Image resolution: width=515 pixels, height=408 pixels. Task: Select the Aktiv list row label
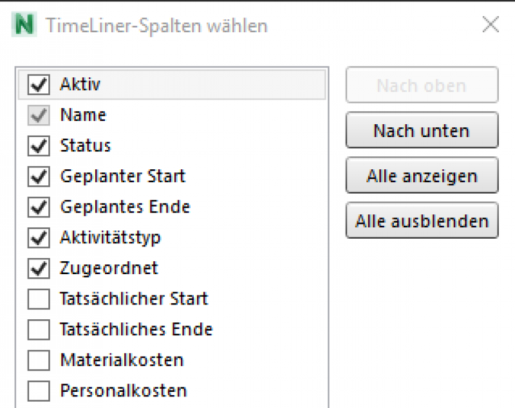pyautogui.click(x=80, y=84)
